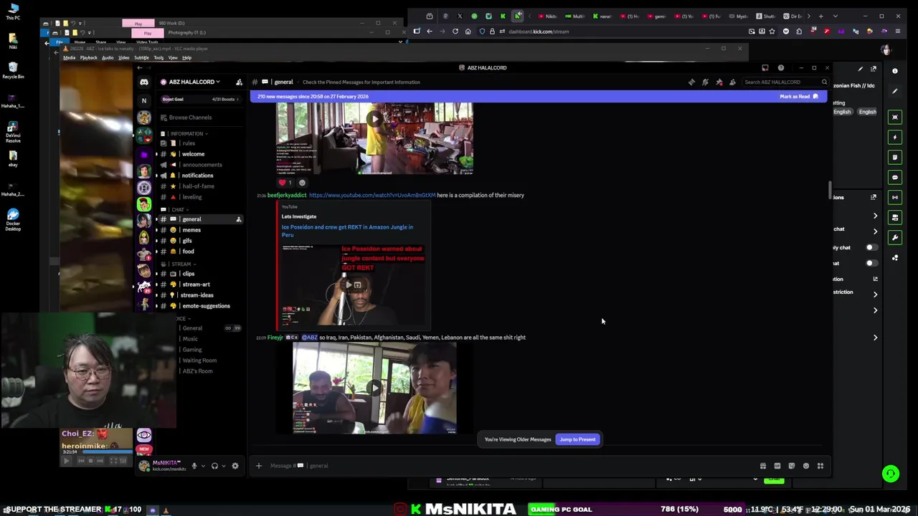This screenshot has height=516, width=918.
Task: Open GIF picker in message bar
Action: 777,466
